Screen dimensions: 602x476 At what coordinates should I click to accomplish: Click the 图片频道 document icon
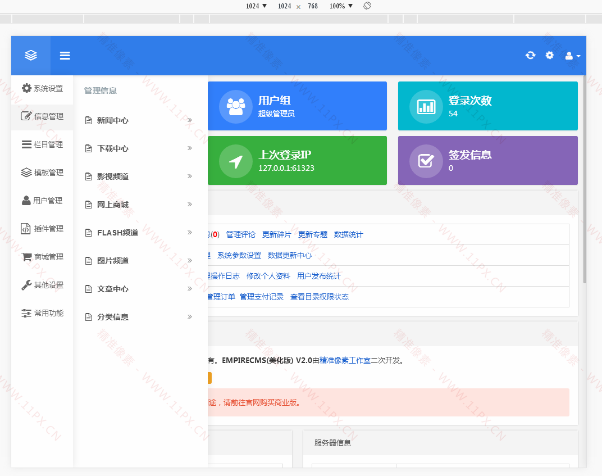click(x=88, y=261)
